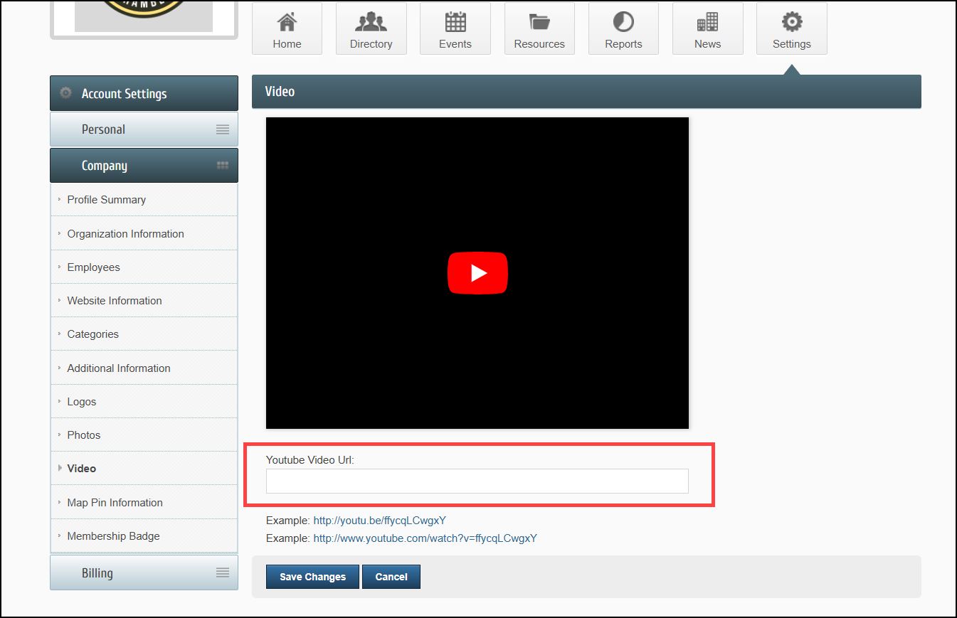Open the youtu.be example link
957x618 pixels.
pos(379,521)
